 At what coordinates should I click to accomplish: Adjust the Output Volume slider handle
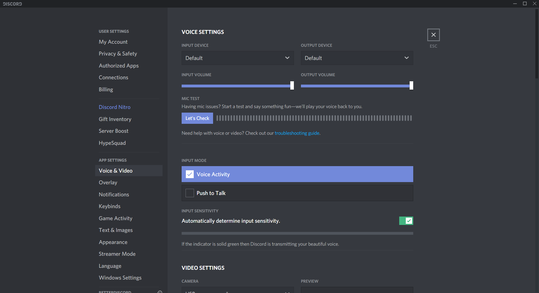tap(411, 85)
